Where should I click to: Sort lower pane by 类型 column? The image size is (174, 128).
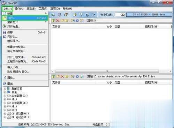117,82
